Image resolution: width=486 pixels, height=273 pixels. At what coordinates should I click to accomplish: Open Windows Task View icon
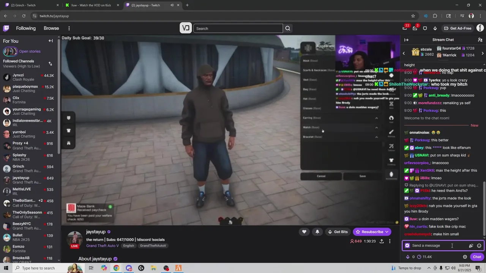[x=91, y=268]
